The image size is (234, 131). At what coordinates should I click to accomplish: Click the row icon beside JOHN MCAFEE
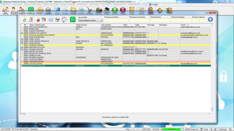tap(22, 43)
